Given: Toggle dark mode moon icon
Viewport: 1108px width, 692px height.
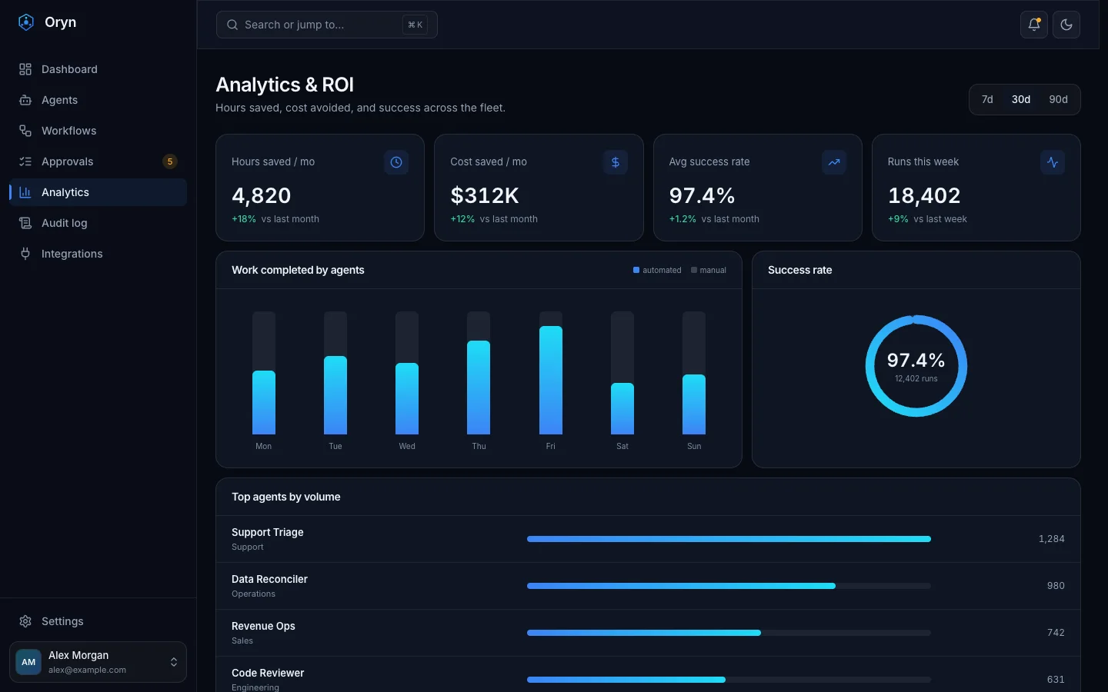Looking at the screenshot, I should coord(1066,25).
